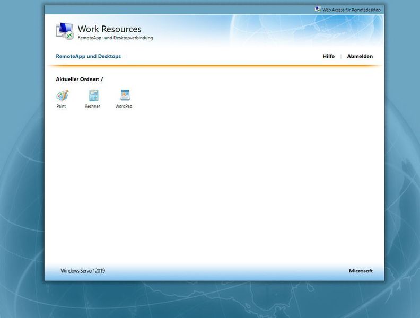This screenshot has width=420, height=318.
Task: Sign out via Abmelden link
Action: (x=360, y=56)
